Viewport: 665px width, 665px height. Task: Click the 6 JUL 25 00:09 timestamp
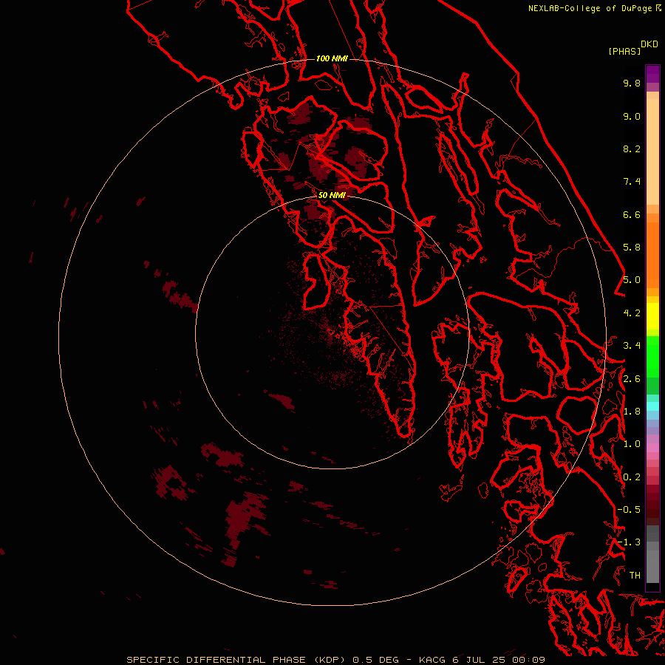coord(500,660)
